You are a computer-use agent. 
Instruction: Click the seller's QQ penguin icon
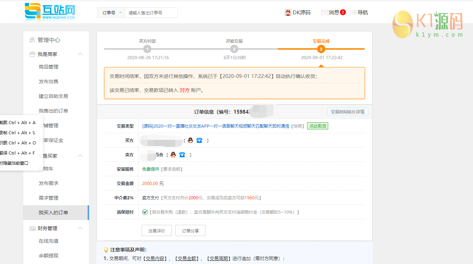point(173,155)
